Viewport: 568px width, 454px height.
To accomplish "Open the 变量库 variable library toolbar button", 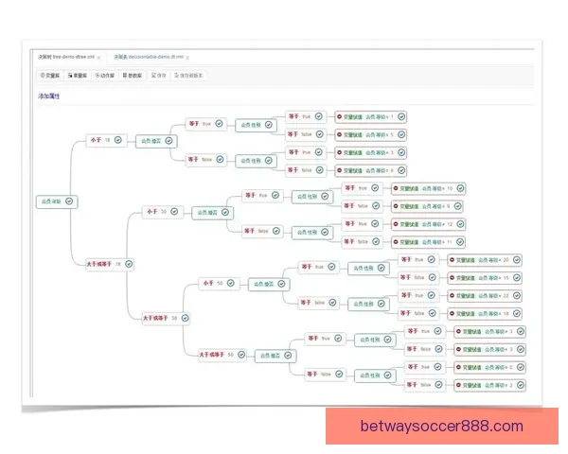I will 53,76.
